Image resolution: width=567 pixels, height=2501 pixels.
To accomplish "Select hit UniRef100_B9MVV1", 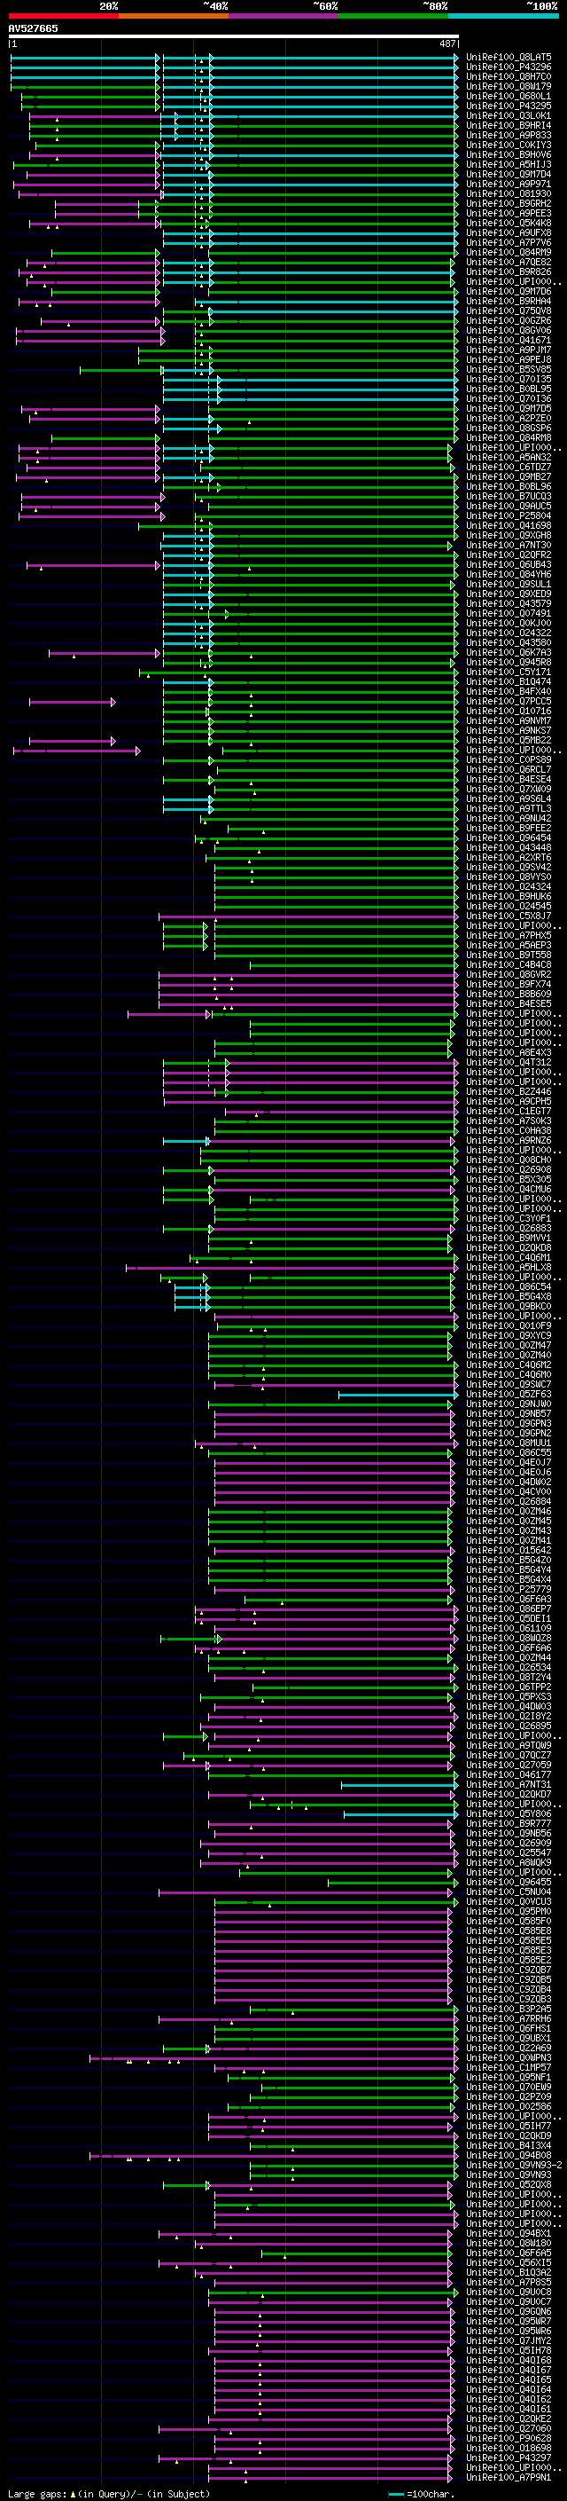I will 509,1238.
